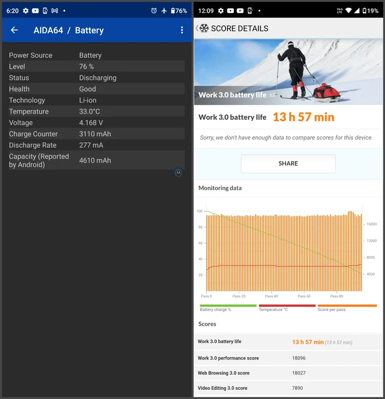Tap the 6:20 clock in status bar
Screen dimensions: 385x399
click(13, 10)
